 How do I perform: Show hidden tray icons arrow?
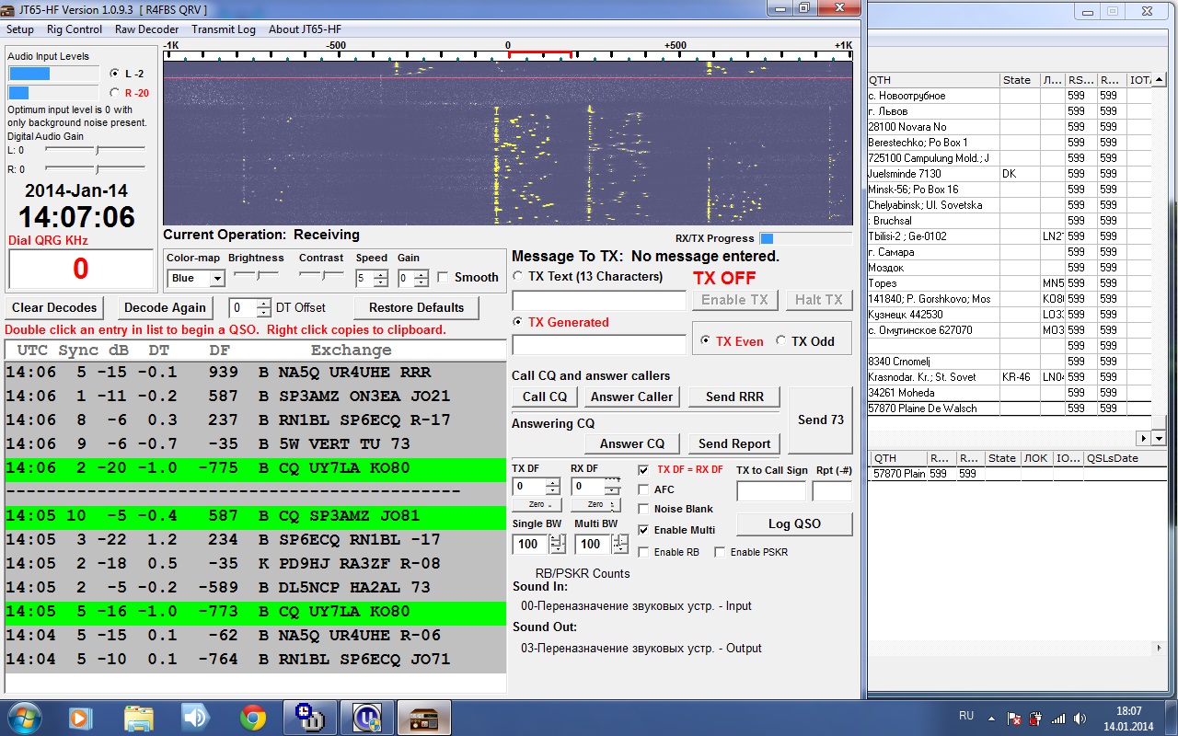coord(992,718)
